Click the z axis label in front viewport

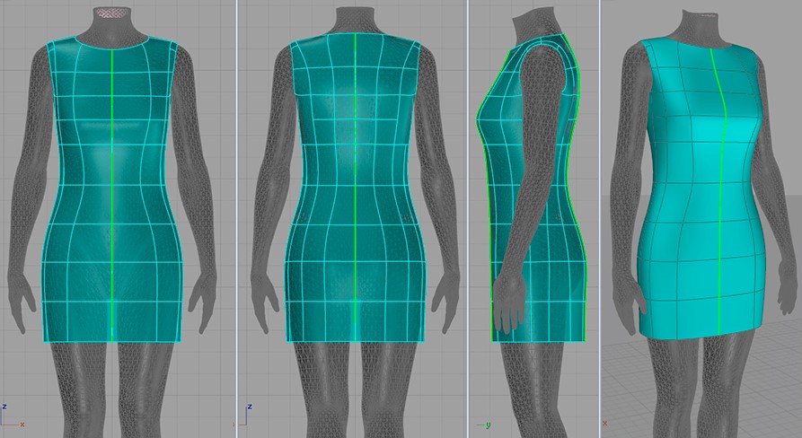4,407
